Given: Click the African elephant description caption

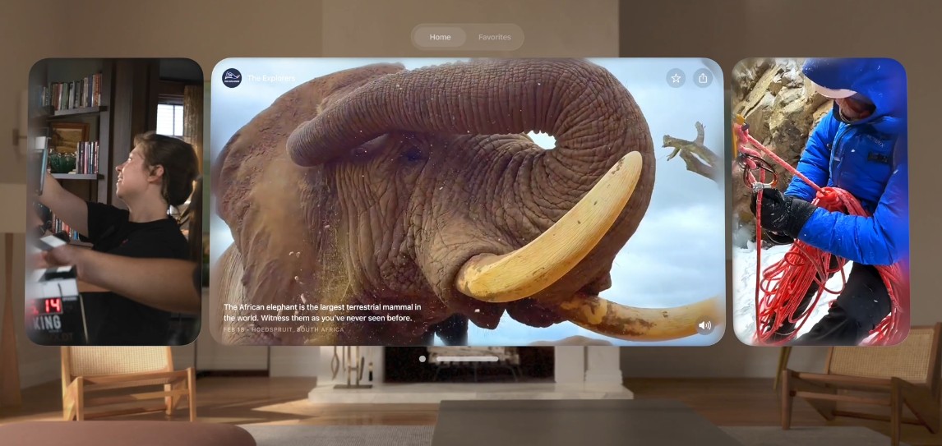Looking at the screenshot, I should (322, 312).
